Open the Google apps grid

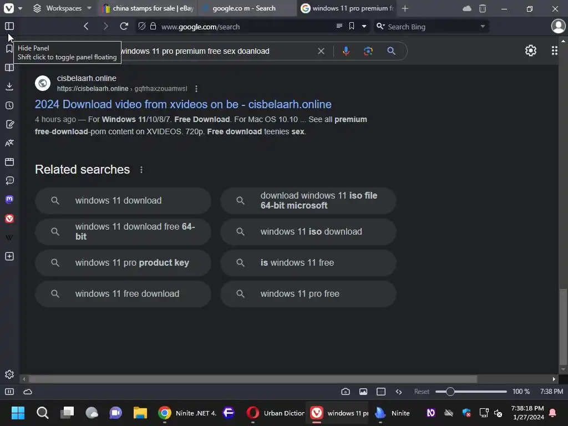555,50
